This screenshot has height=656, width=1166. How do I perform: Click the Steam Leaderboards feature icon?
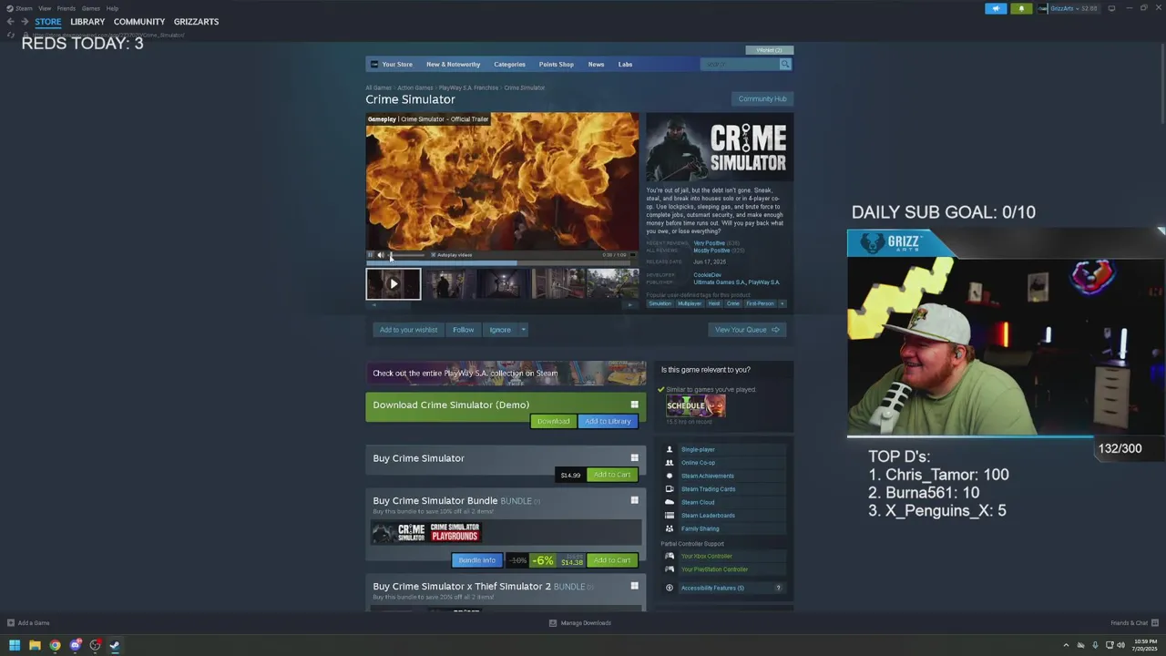[670, 516]
